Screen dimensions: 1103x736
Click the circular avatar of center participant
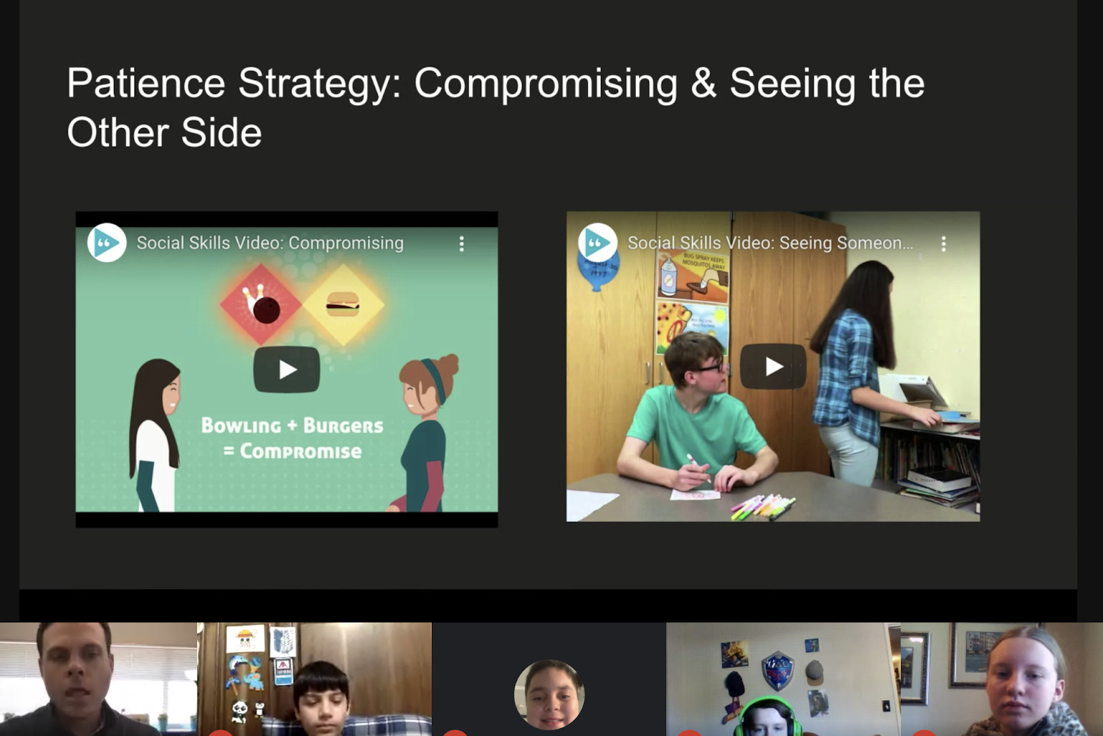549,694
